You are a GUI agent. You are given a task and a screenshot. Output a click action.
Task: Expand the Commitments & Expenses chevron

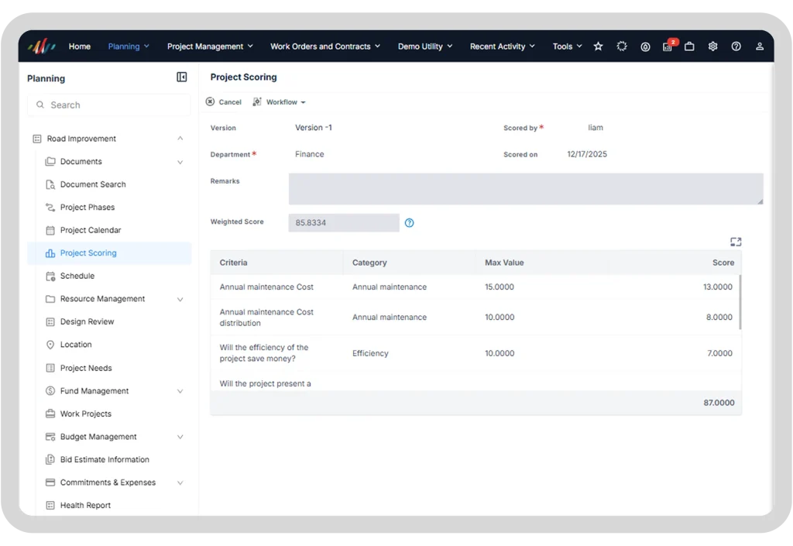[180, 482]
